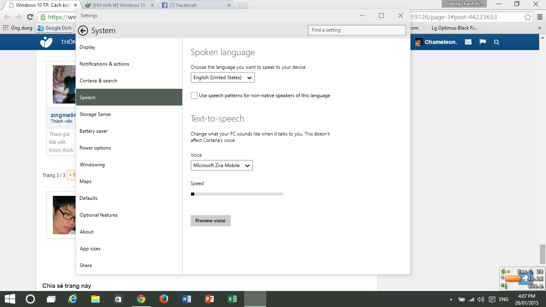Viewport: 546px width, 307px height.
Task: Open Chameleon user profile link
Action: [436, 42]
